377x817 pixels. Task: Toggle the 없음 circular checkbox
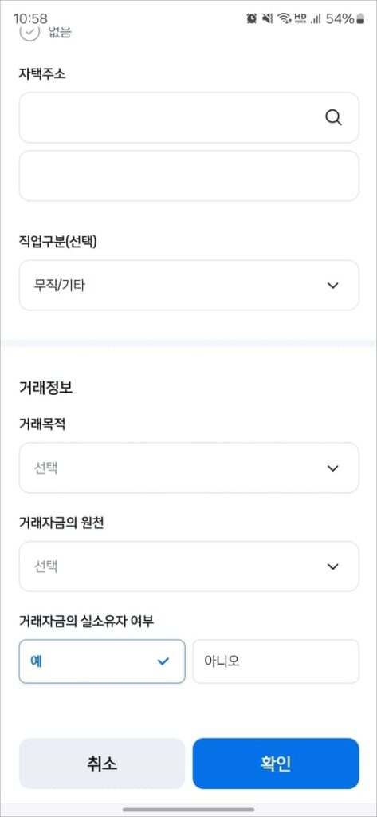tap(29, 32)
